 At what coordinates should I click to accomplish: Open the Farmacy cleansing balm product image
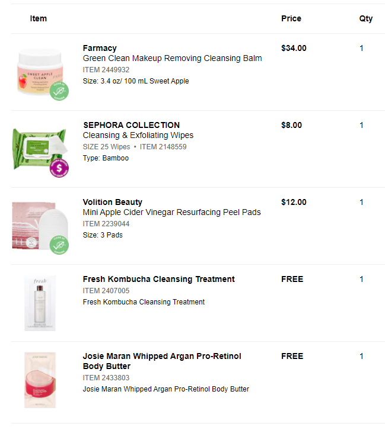coord(39,70)
